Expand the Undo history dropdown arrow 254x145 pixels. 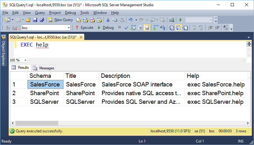pyautogui.click(x=136, y=20)
